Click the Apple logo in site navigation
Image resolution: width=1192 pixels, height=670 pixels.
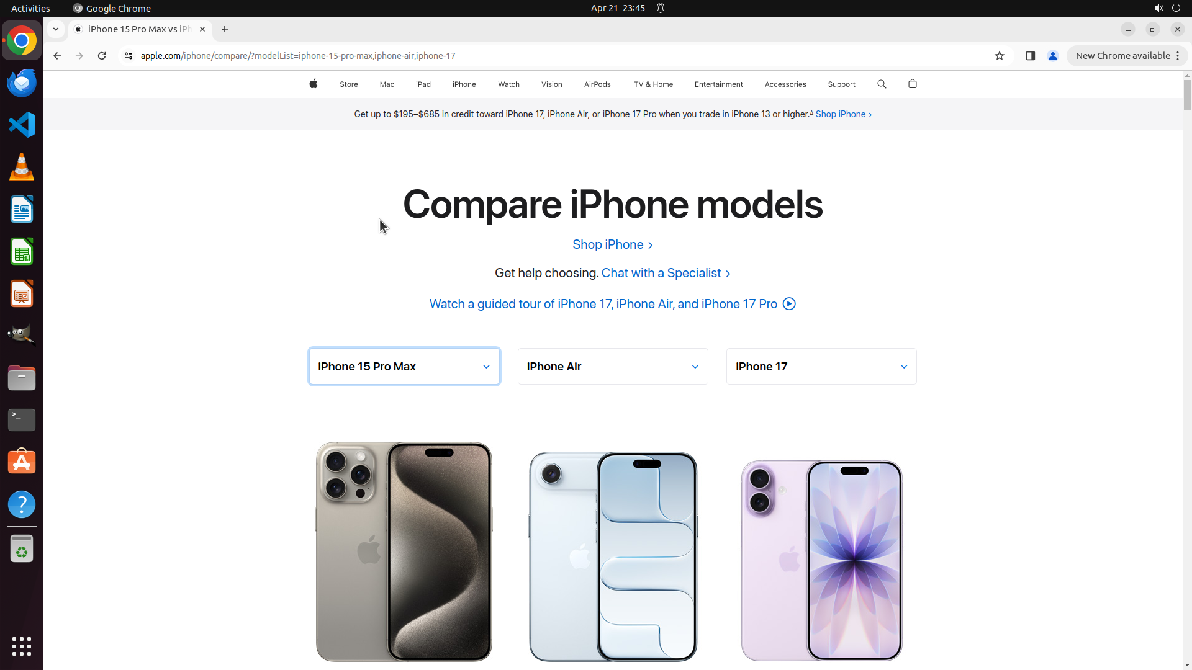(x=314, y=84)
